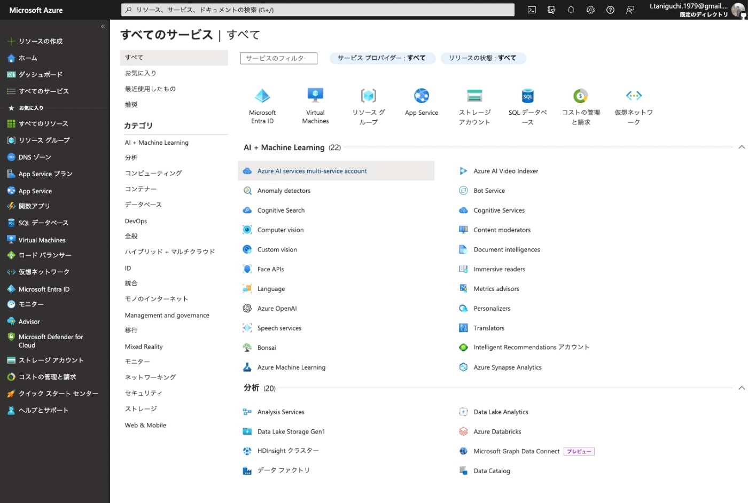Image resolution: width=748 pixels, height=503 pixels.
Task: Click the account avatar picture
Action: pos(738,10)
